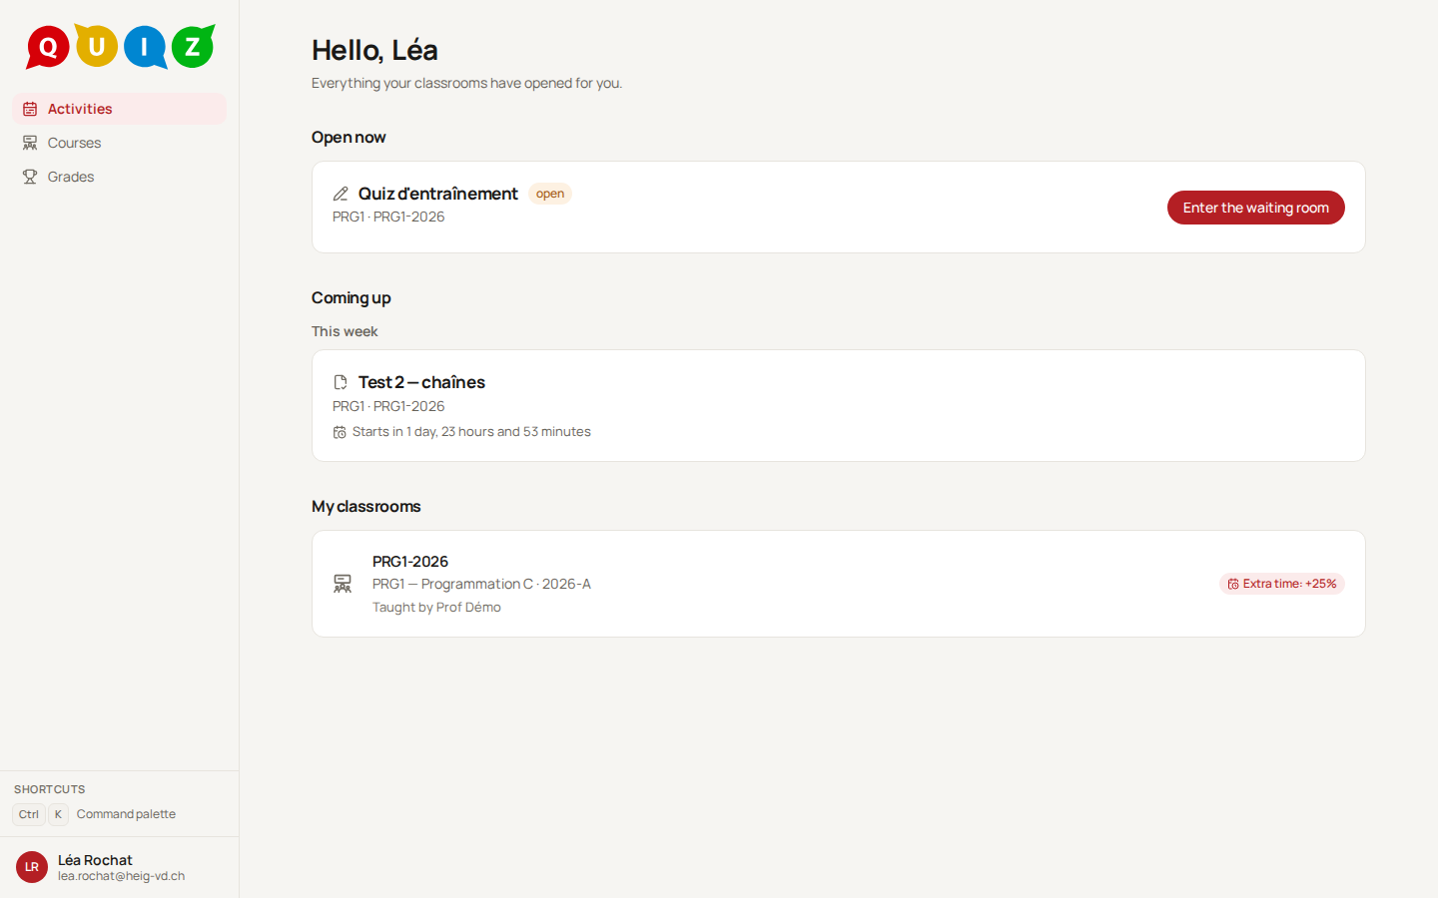The height and width of the screenshot is (898, 1438).
Task: Open the Command palette shortcut
Action: tap(126, 814)
